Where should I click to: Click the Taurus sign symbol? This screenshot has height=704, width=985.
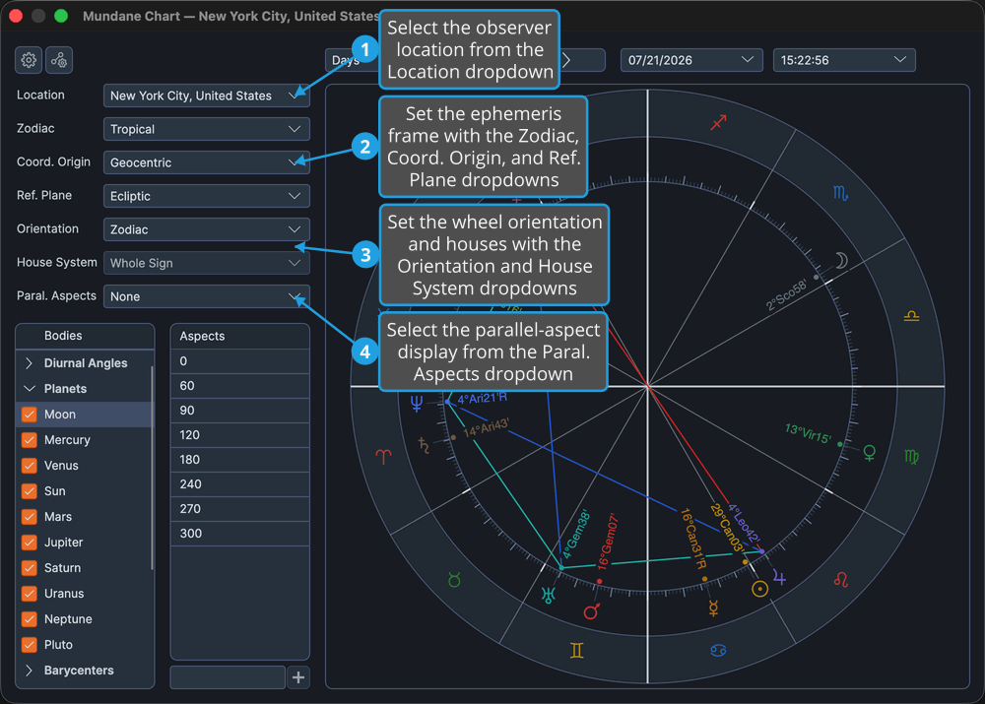coord(454,580)
